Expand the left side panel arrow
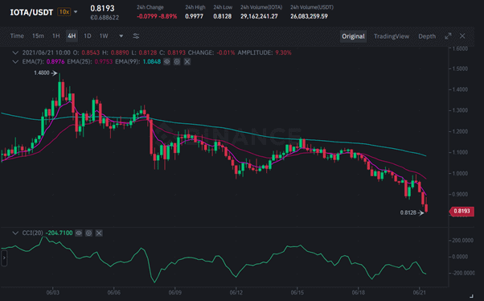 click(x=4, y=258)
